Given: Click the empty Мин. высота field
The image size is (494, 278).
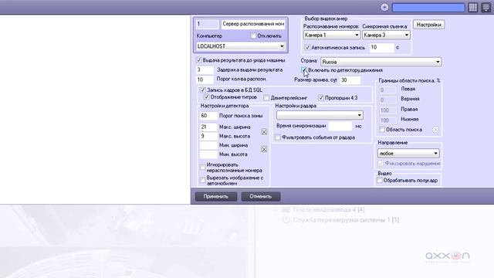Looking at the screenshot, I should click(x=208, y=154).
